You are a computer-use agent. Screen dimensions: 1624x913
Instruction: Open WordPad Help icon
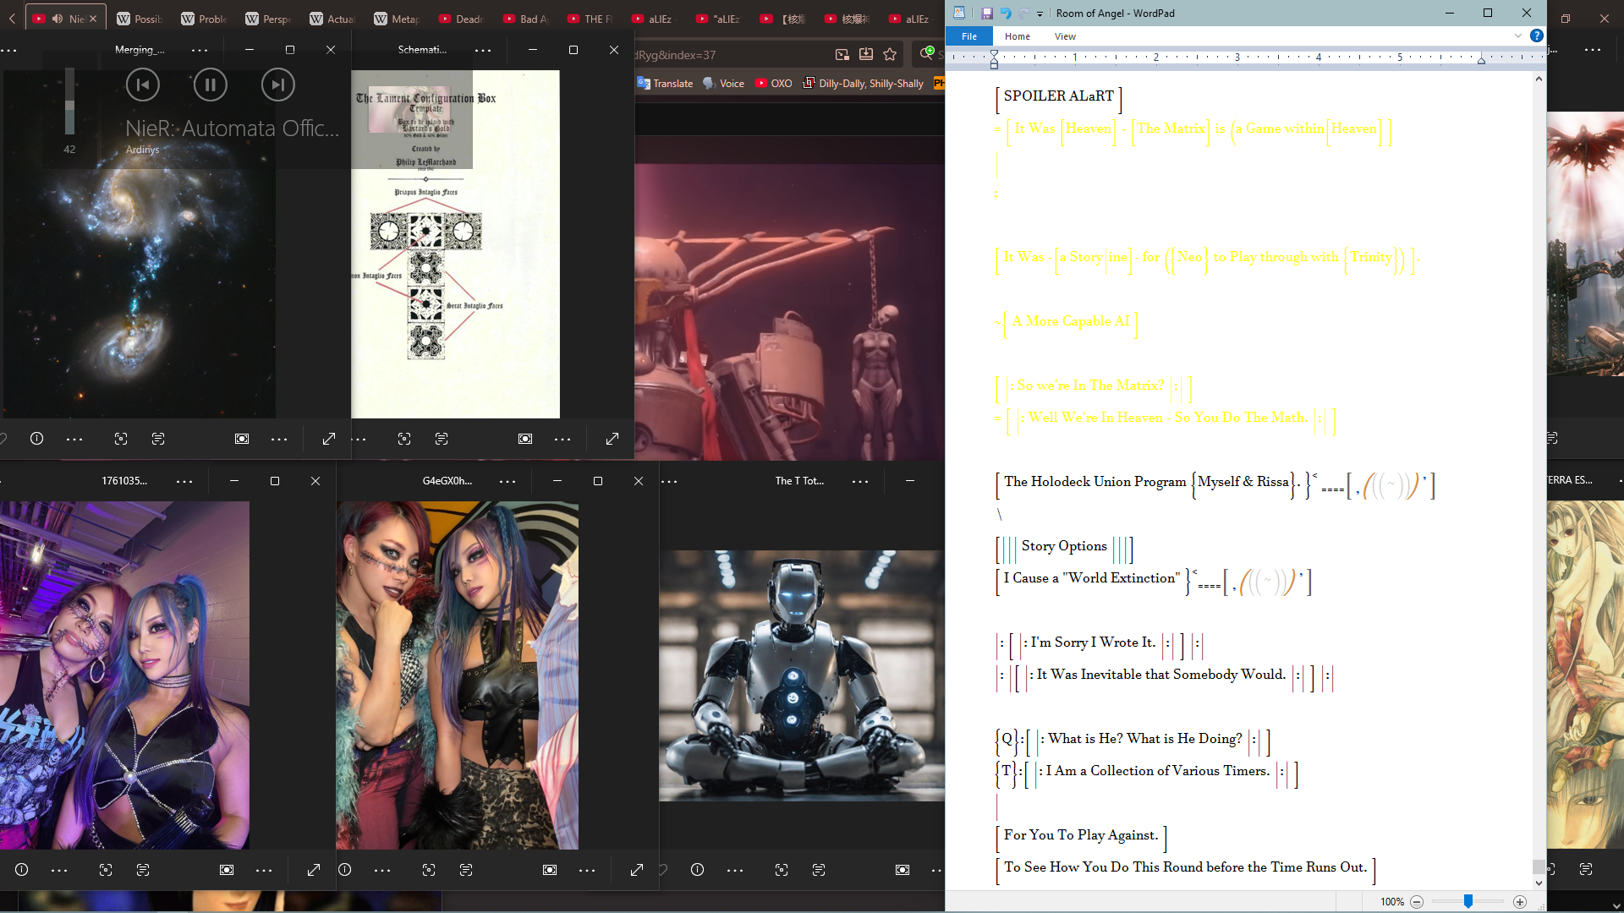(1537, 36)
